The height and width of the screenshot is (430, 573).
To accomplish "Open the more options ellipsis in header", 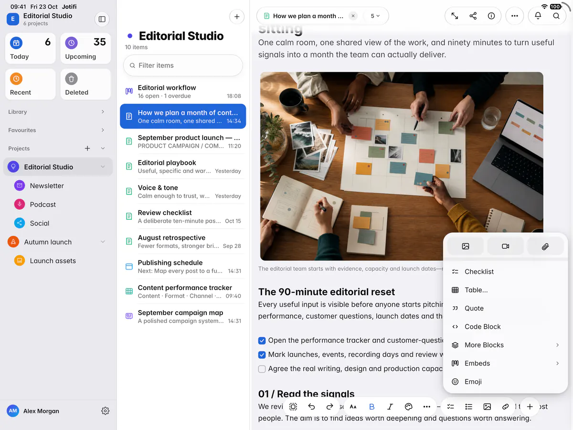I will tap(514, 16).
